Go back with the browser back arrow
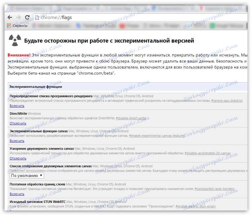252x215 pixels. click(x=10, y=18)
